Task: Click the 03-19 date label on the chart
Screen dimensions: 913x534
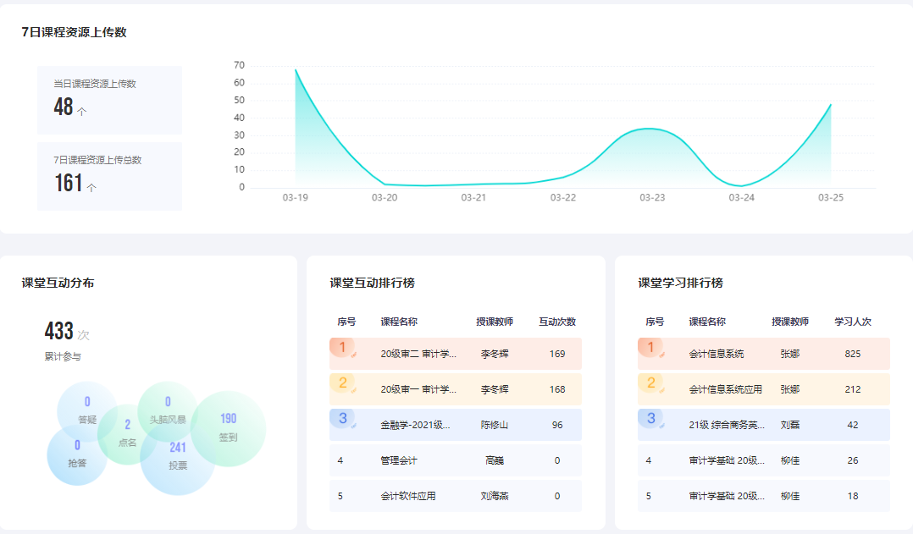Action: [x=295, y=197]
